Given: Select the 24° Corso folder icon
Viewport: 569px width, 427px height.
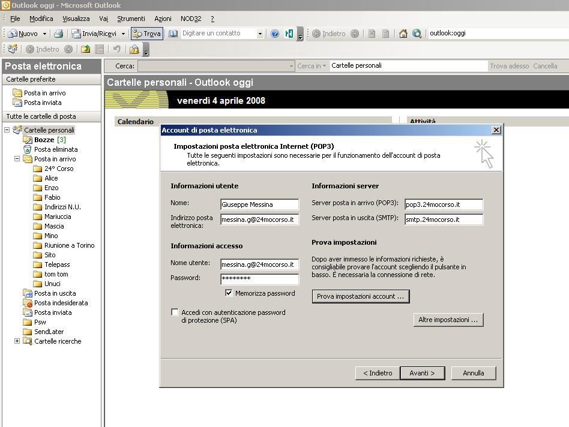Looking at the screenshot, I should click(x=37, y=169).
